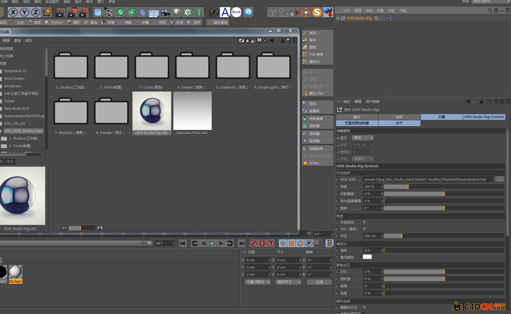Toggle keyframe dot beside HDR 文件
This screenshot has width=511, height=314.
pos(338,179)
